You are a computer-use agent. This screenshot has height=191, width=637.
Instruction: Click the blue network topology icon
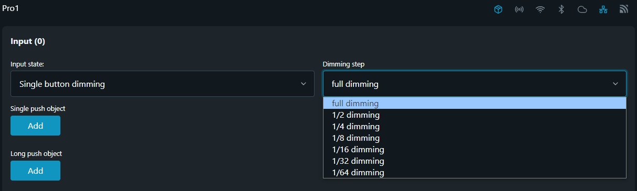tap(603, 9)
